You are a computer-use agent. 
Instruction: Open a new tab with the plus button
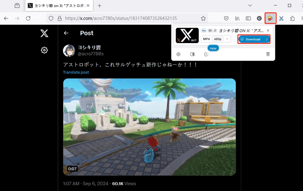click(x=99, y=6)
